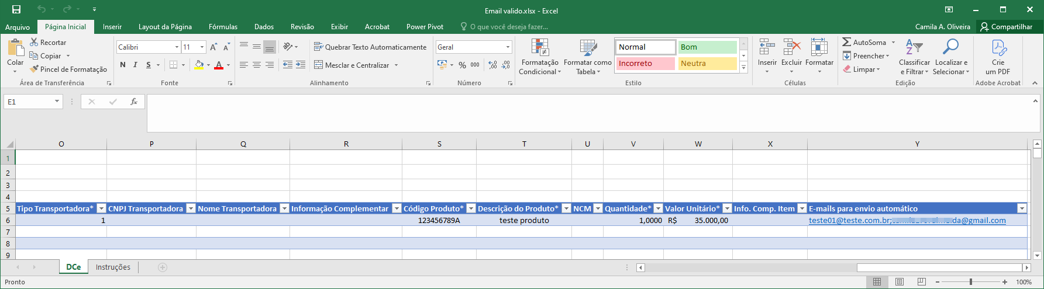This screenshot has height=289, width=1044.
Task: Click the Save icon in title bar
Action: (x=16, y=9)
